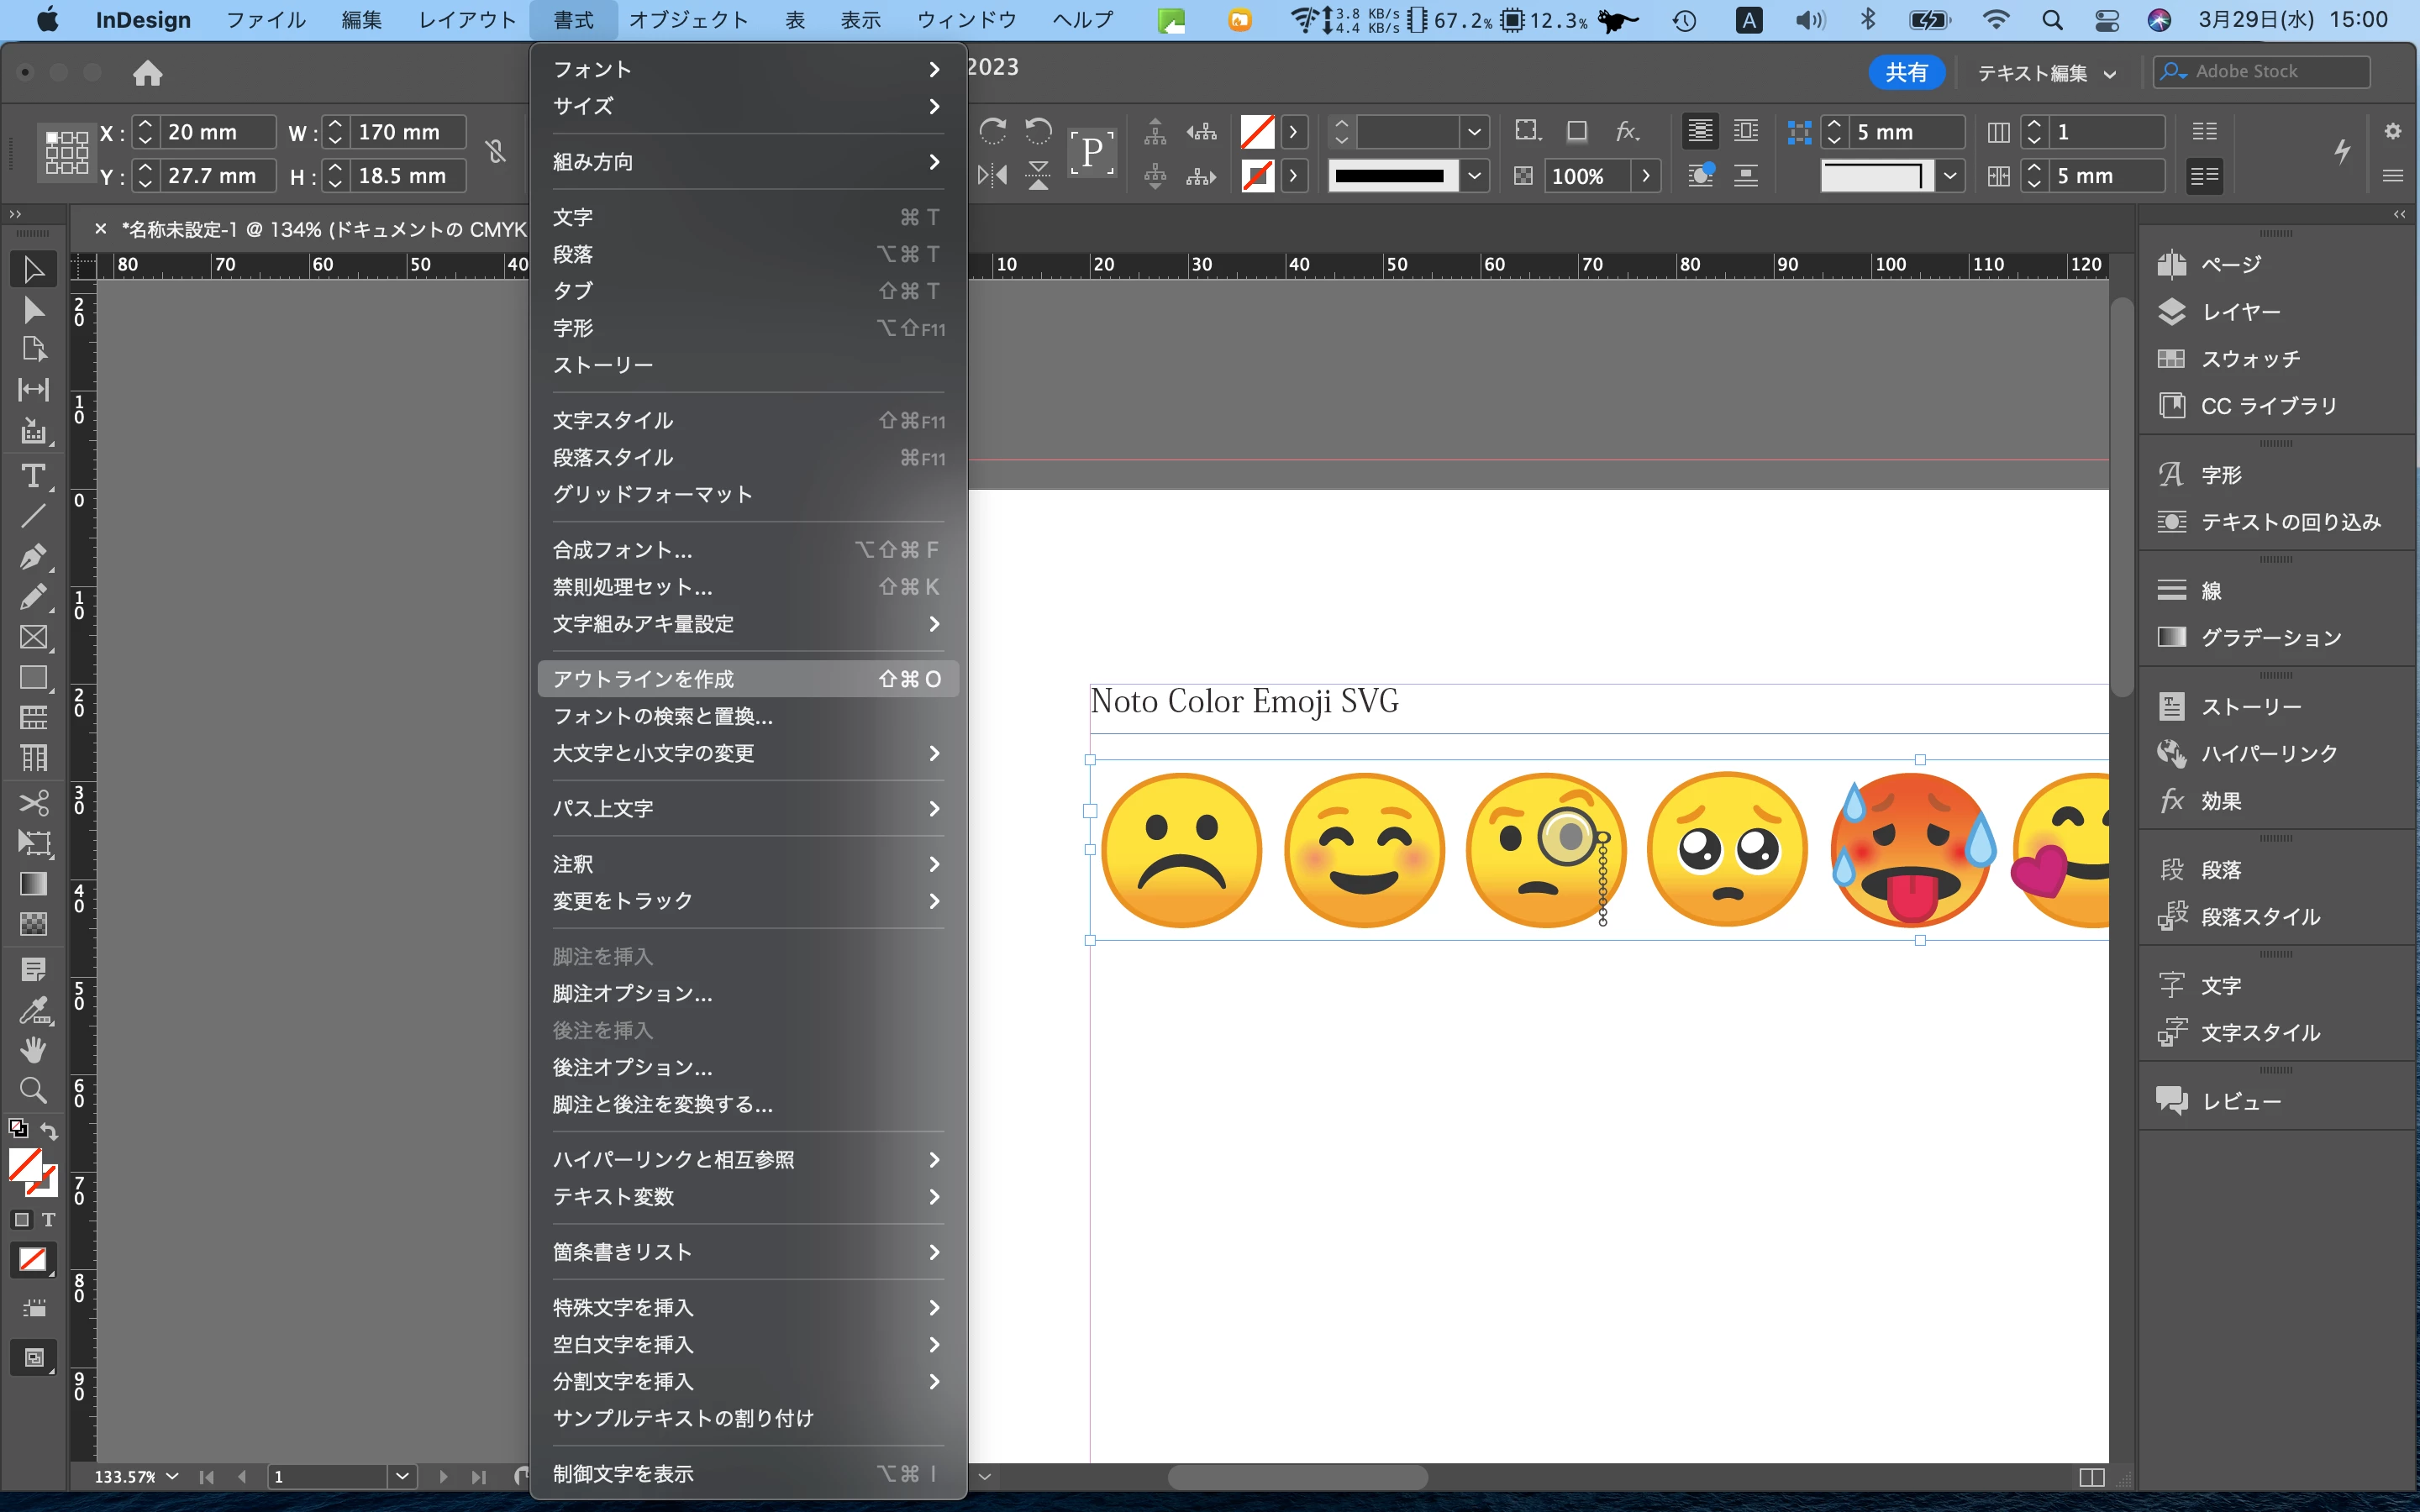Open the page number dropdown

(402, 1476)
